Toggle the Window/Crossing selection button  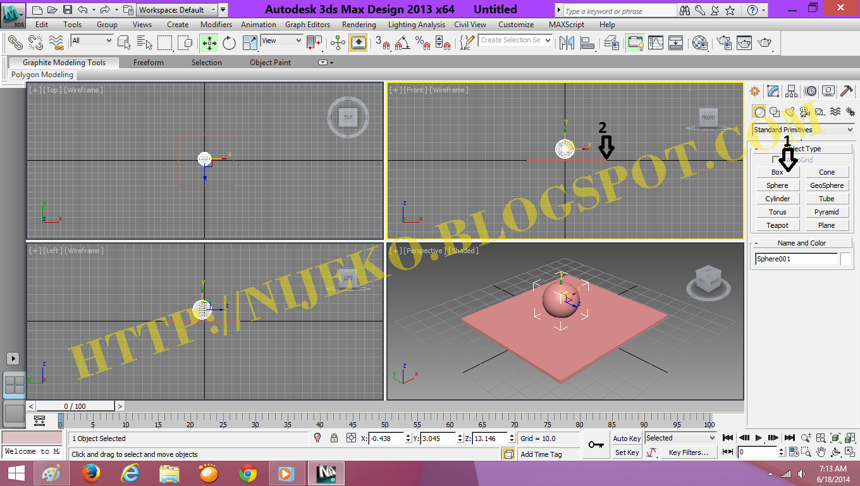click(185, 42)
